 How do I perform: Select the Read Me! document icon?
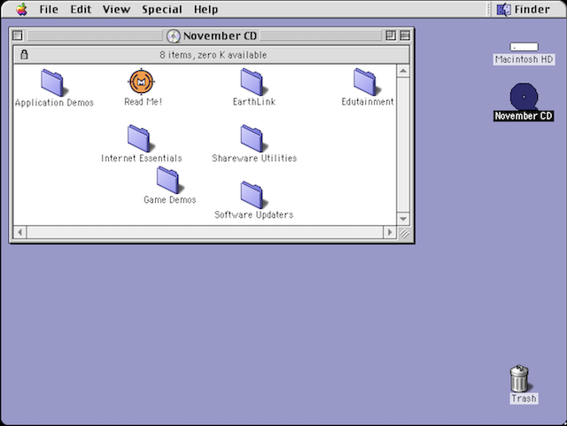[x=142, y=81]
